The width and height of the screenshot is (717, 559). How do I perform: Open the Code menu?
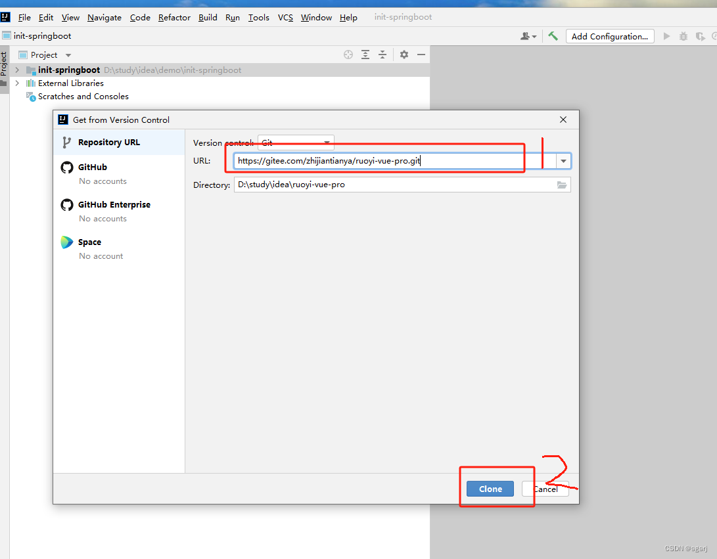coord(140,17)
